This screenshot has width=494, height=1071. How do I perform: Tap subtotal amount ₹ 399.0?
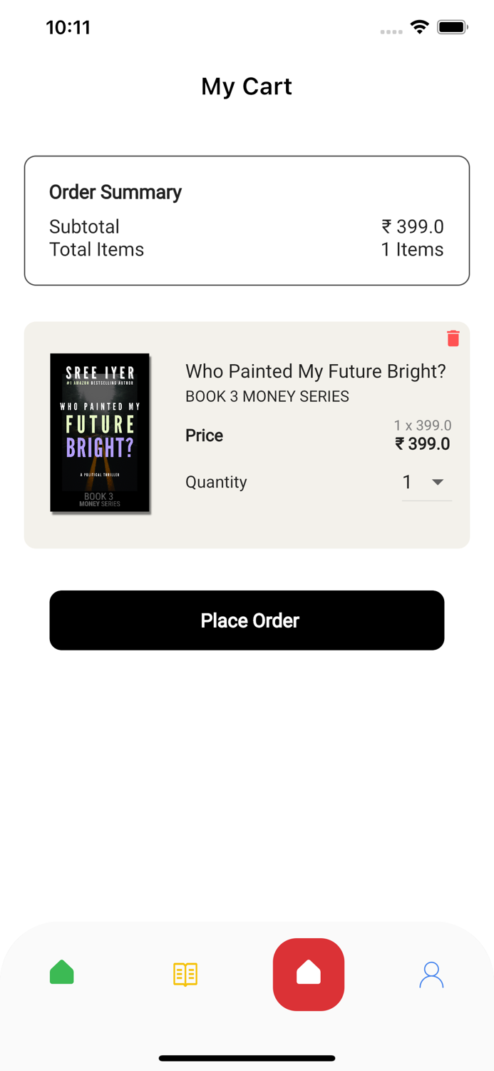pos(412,226)
